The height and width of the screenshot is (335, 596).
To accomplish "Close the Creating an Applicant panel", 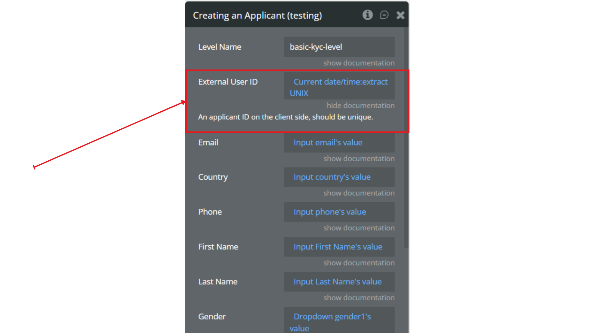I will coord(400,15).
